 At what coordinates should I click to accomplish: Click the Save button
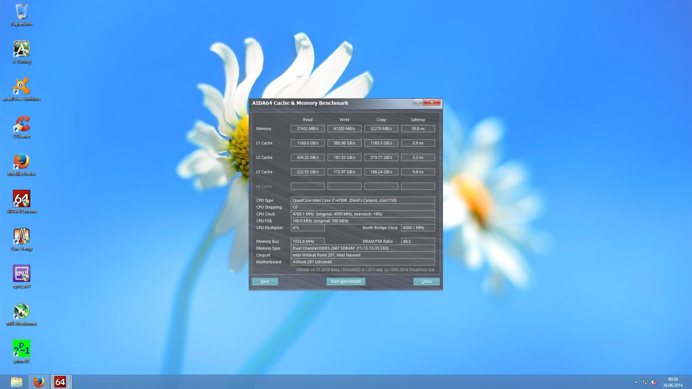[264, 282]
